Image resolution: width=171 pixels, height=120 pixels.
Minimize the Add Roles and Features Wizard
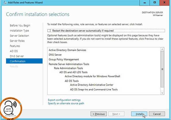click(145, 3)
